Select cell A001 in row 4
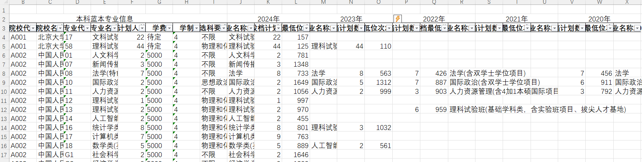 click(x=23, y=37)
